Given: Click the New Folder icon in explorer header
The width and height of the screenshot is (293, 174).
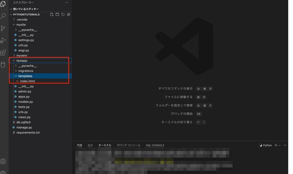Looking at the screenshot, I should point(58,14).
